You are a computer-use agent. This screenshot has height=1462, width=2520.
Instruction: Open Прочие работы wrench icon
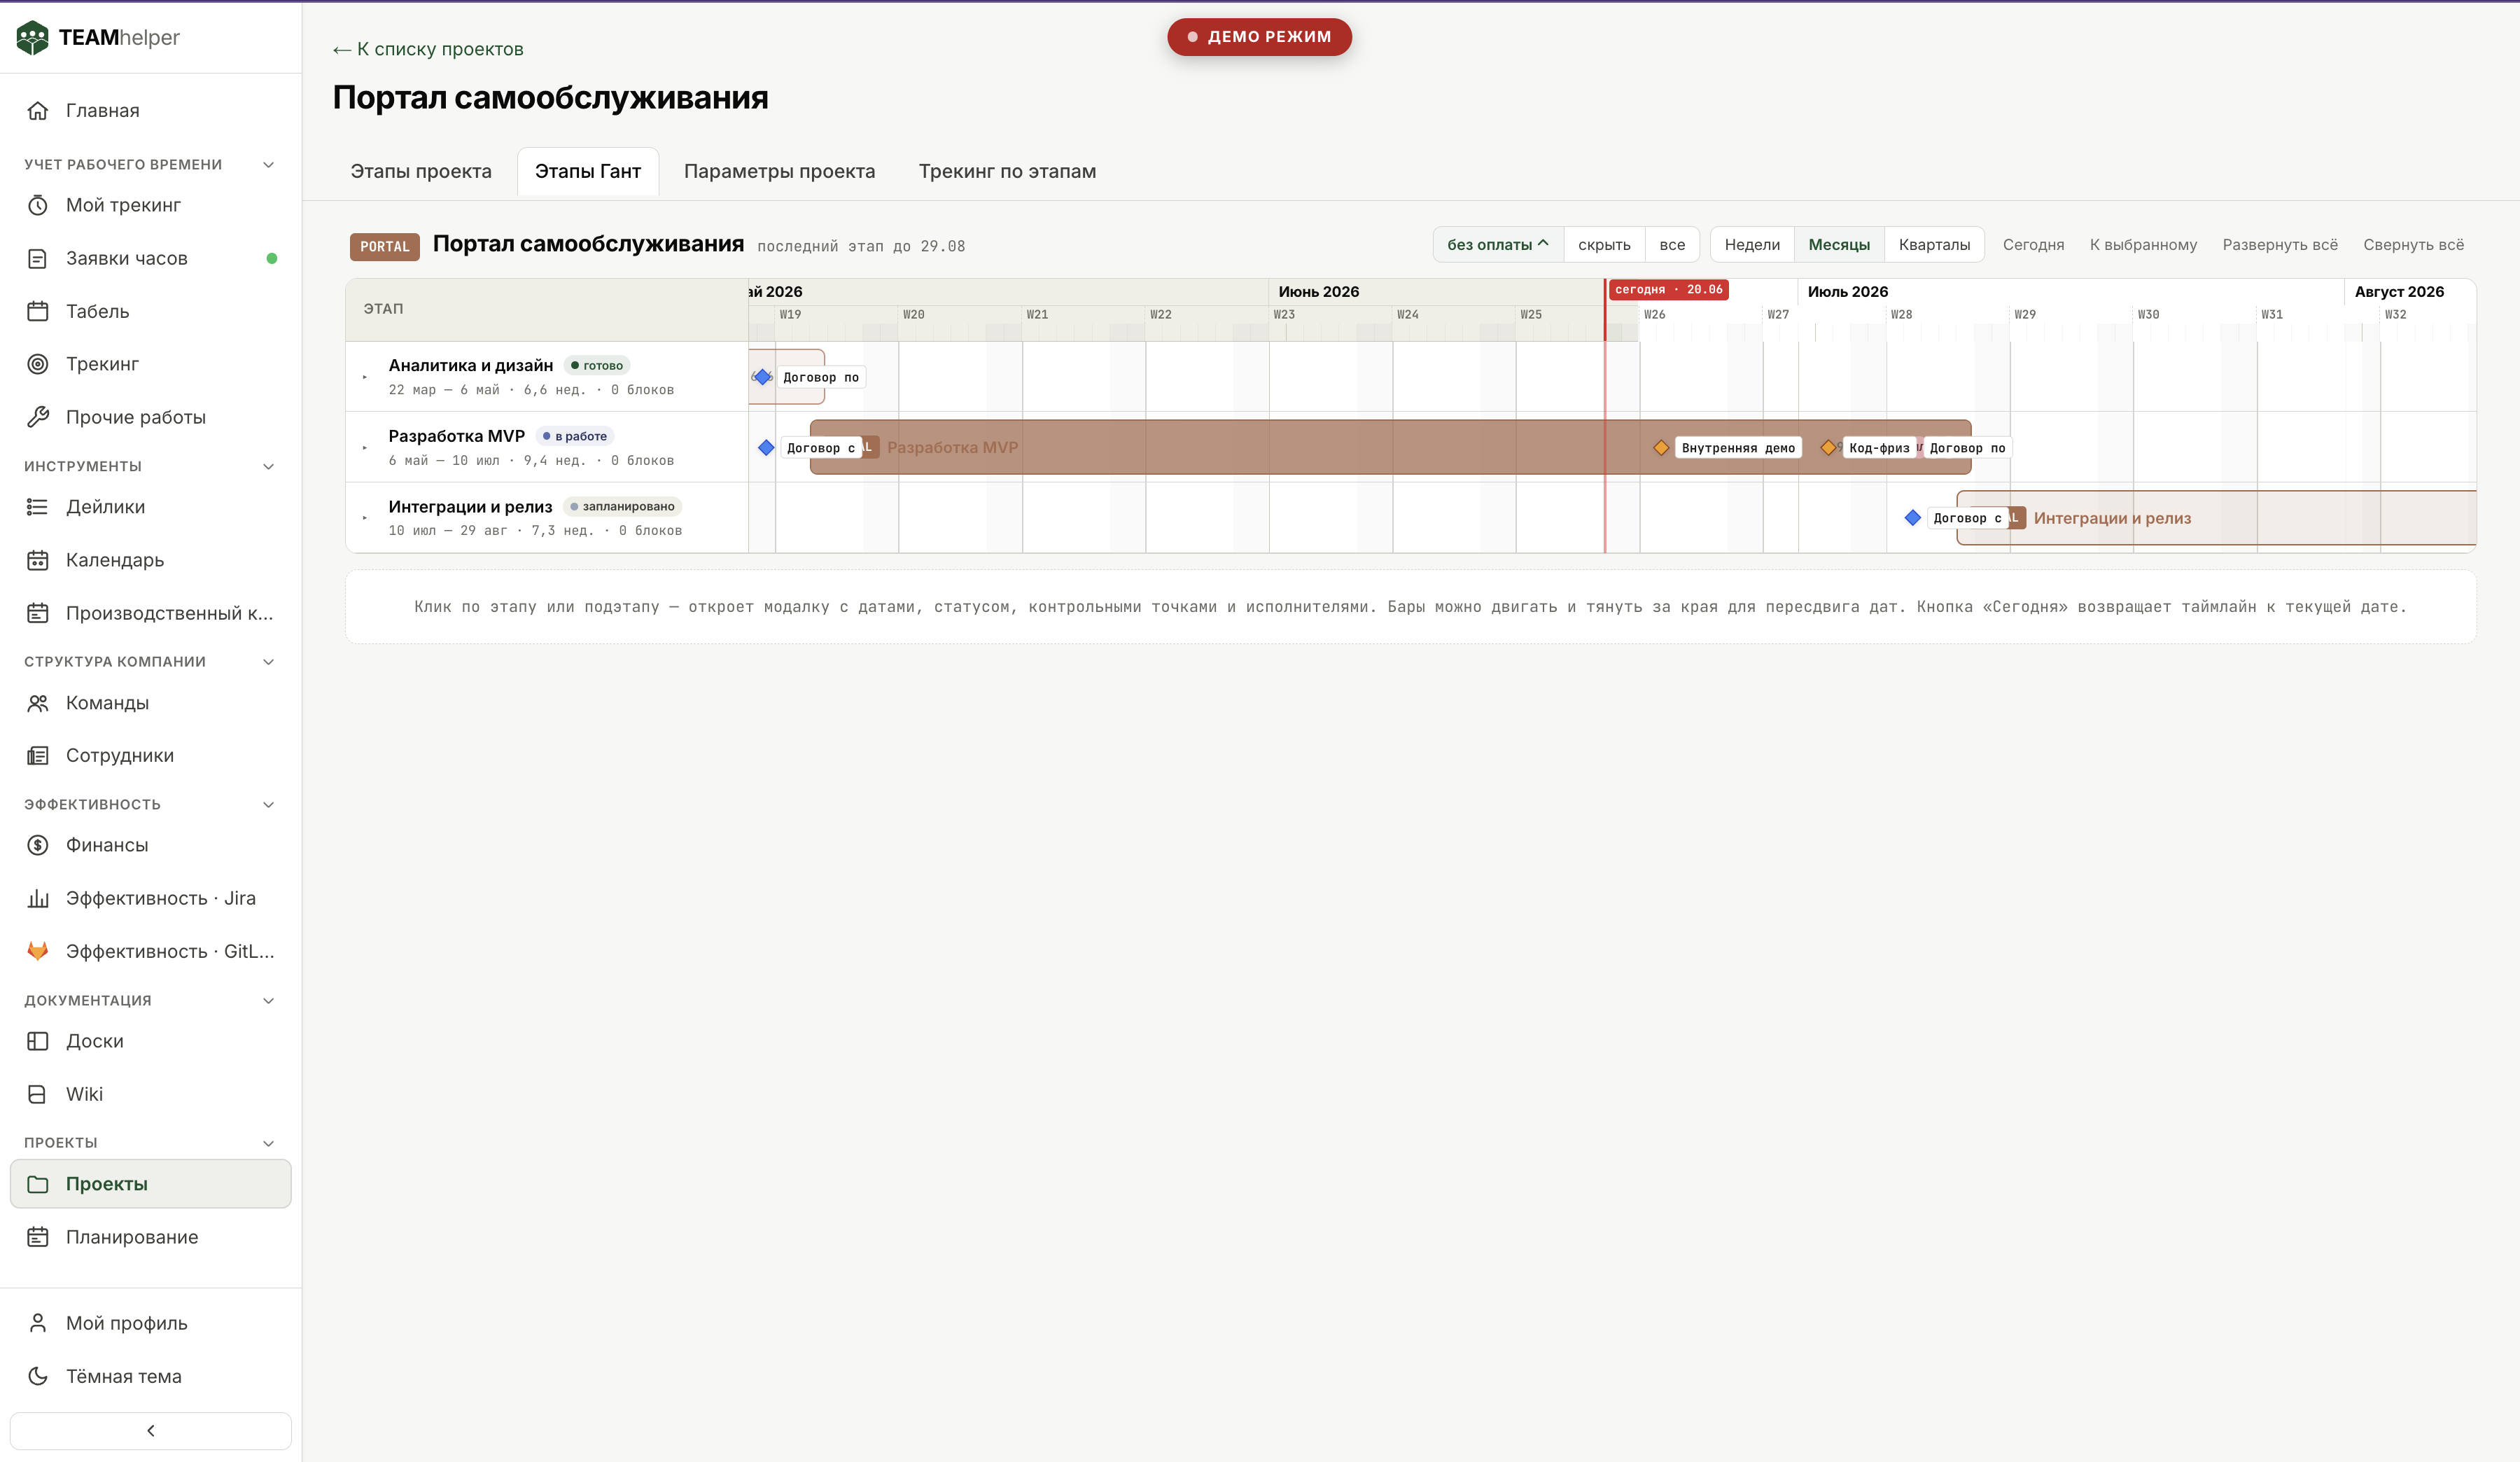coord(38,417)
